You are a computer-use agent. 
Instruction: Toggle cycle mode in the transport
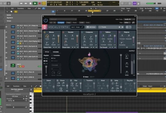click(44, 3)
